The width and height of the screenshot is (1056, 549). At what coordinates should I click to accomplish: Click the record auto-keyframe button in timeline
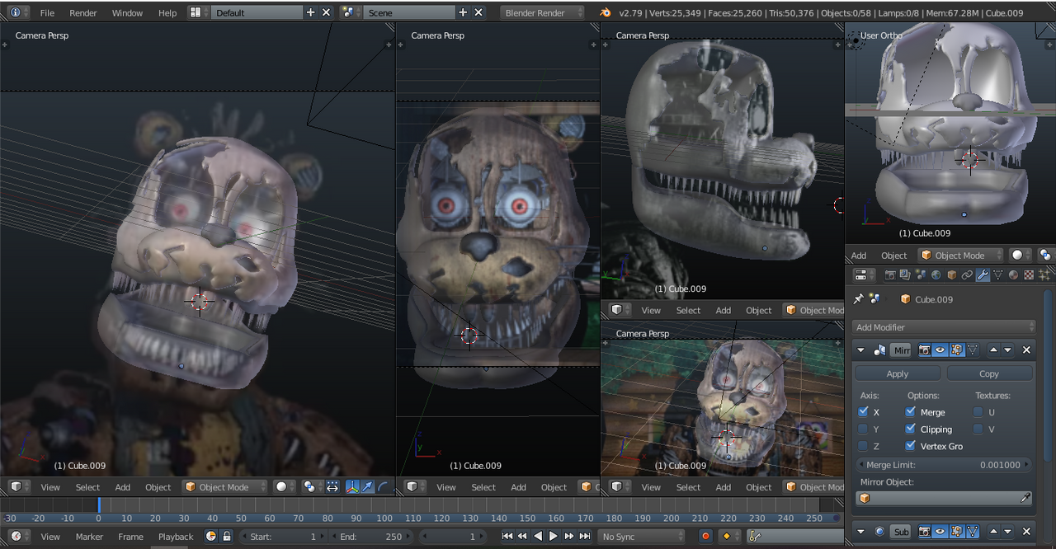pyautogui.click(x=705, y=536)
